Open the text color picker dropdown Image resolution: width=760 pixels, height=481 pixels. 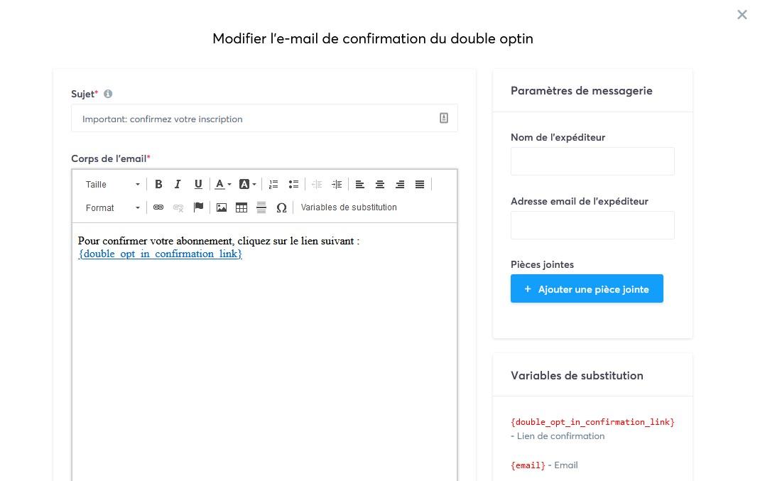[223, 184]
